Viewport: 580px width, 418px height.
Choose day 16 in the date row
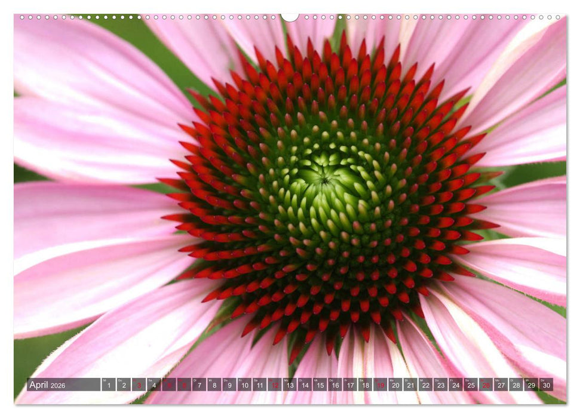click(335, 385)
